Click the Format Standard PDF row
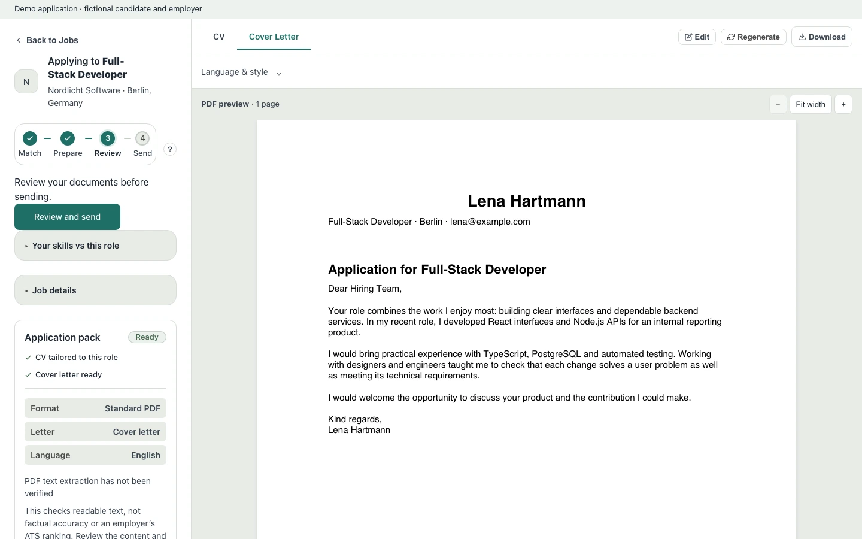The height and width of the screenshot is (539, 862). (95, 408)
